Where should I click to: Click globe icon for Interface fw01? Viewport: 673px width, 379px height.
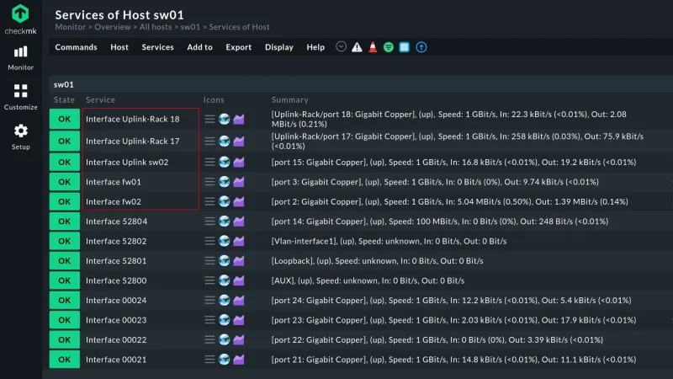point(225,182)
